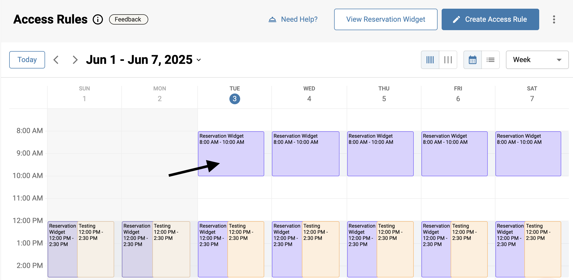Viewport: 573px width, 280px height.
Task: Click the View Reservation Widget button
Action: pyautogui.click(x=385, y=19)
